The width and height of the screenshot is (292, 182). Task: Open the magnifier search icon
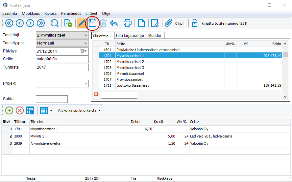tap(54, 23)
